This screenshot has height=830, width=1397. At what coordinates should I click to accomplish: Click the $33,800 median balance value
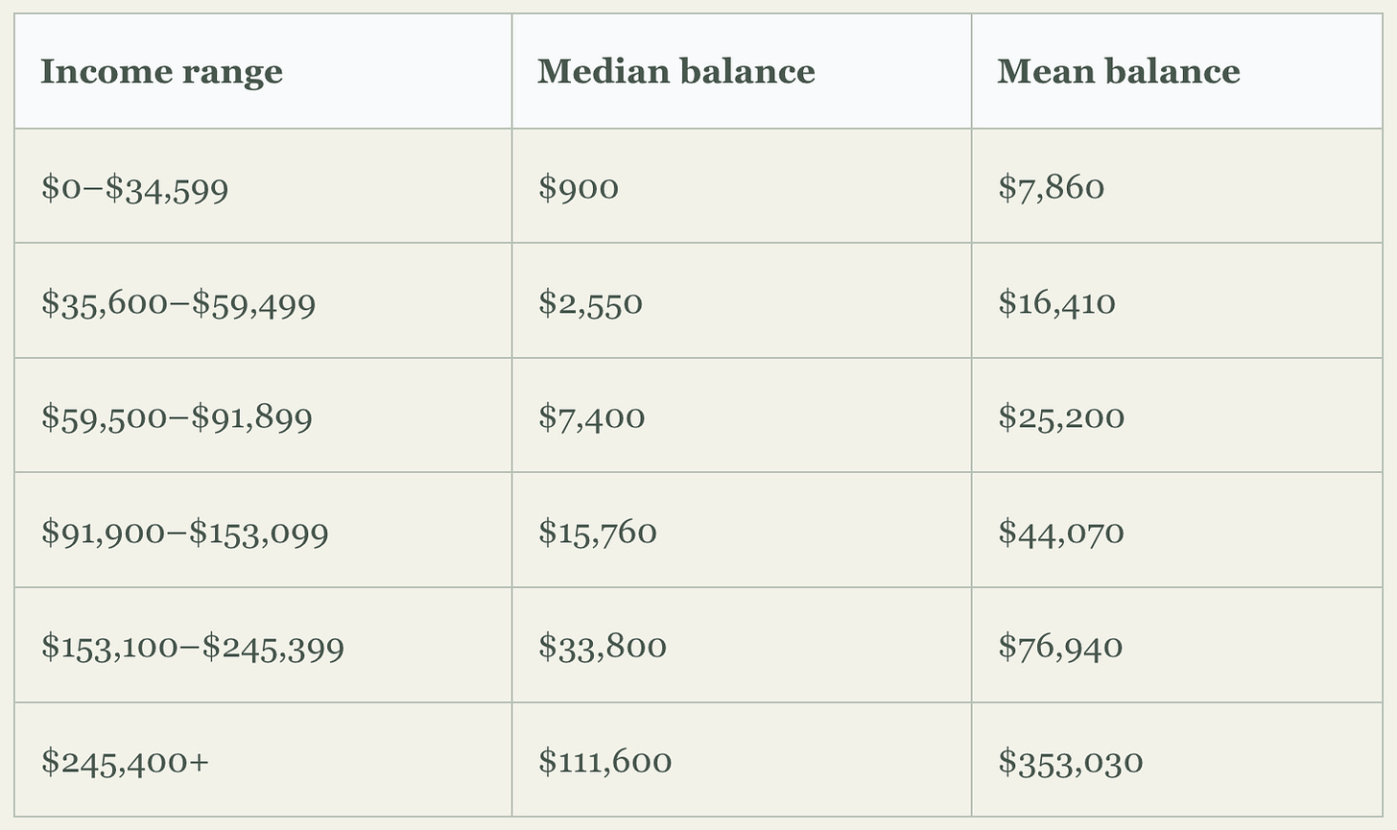pyautogui.click(x=602, y=647)
